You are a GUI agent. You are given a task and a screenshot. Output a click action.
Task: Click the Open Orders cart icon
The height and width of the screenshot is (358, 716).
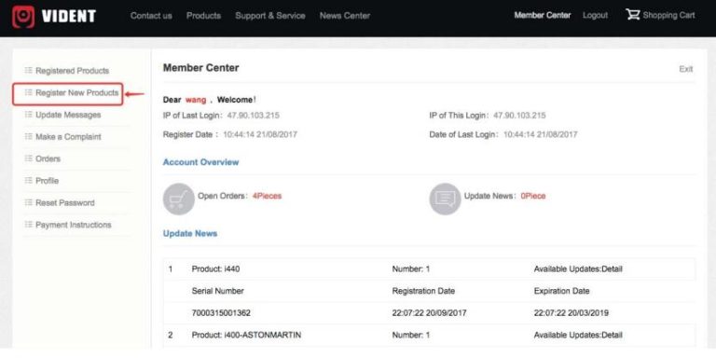[179, 200]
